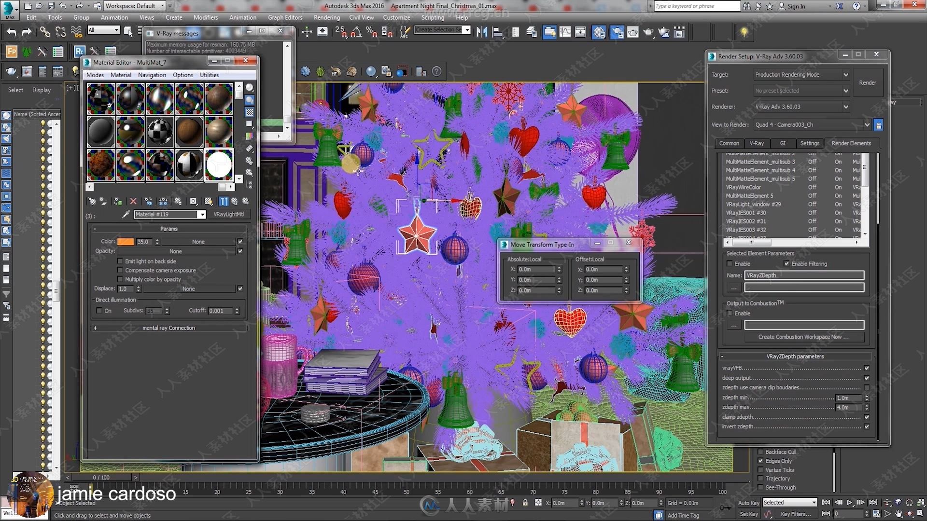Enable the Backface Cull checkbox
Image resolution: width=927 pixels, height=521 pixels.
click(760, 452)
